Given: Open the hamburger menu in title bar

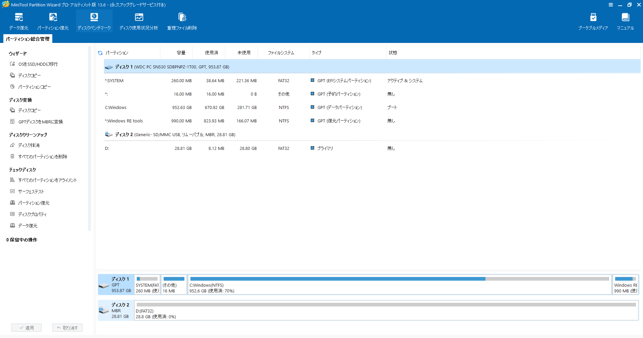Looking at the screenshot, I should click(x=611, y=5).
